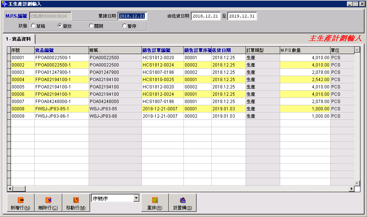Click the sequence cell 00005
Viewport: 367px width, 217px height.
(23, 87)
